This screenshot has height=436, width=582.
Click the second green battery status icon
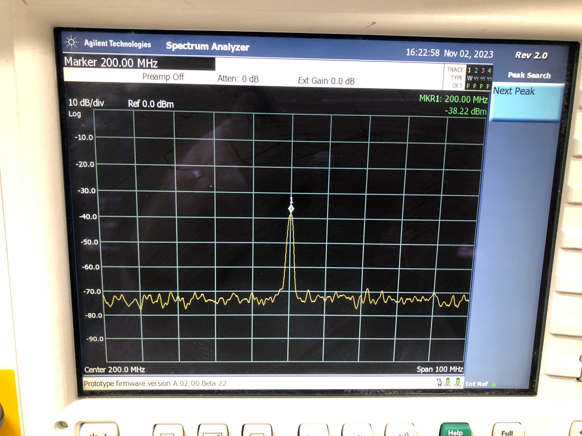click(458, 382)
